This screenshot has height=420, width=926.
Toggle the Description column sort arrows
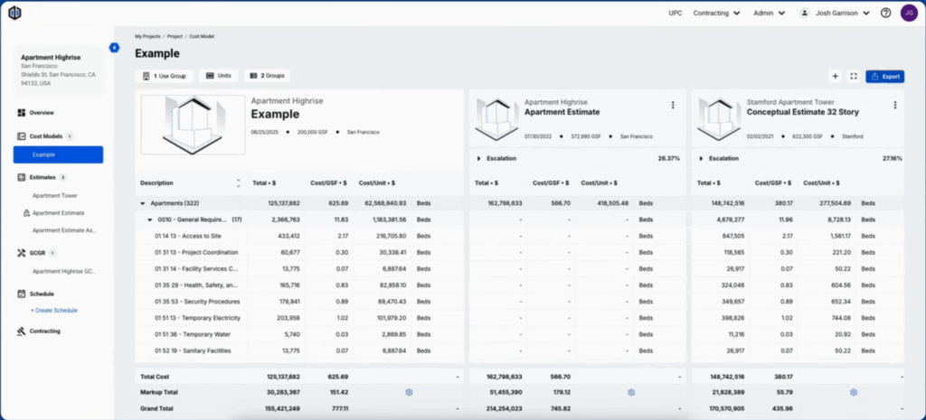239,182
